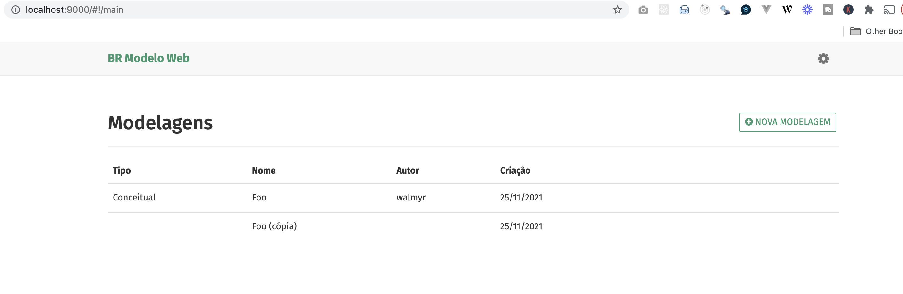Open the Wikipedia search extension
The height and width of the screenshot is (294, 903).
coord(787,10)
